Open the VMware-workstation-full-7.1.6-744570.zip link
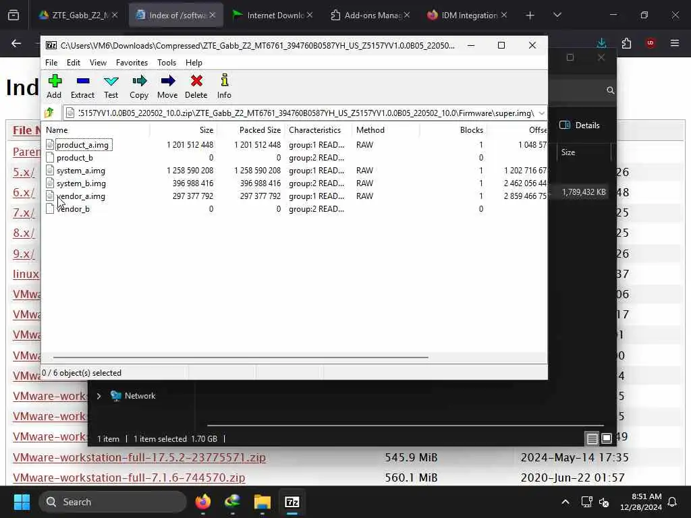 (x=129, y=478)
